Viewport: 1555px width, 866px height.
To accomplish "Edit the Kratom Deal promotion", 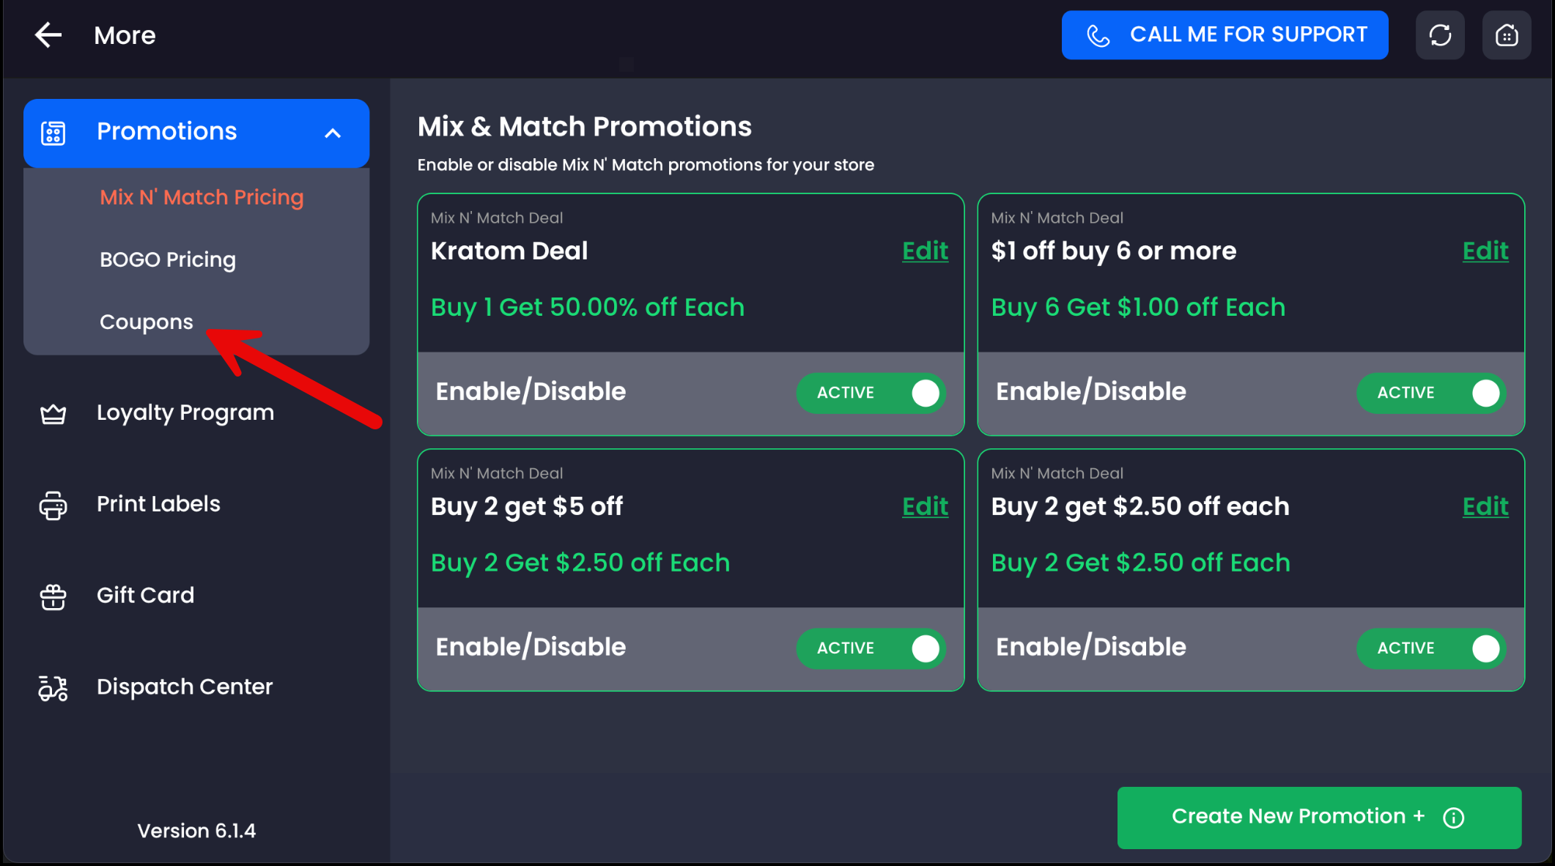I will 925,251.
